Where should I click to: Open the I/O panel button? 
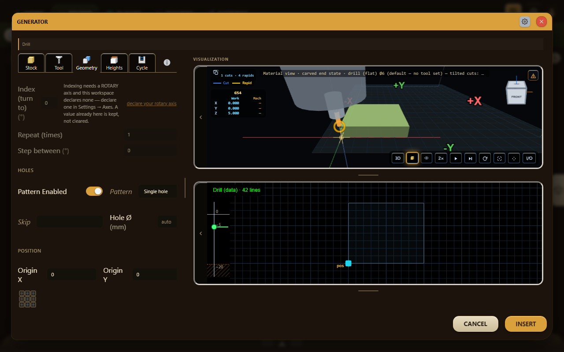click(x=529, y=158)
